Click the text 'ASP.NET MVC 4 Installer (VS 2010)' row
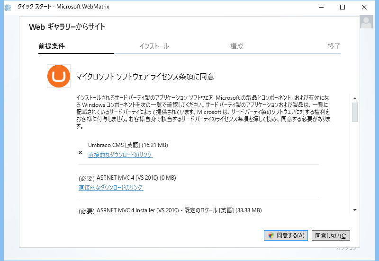Screen dimensions: 379x261 click(170, 210)
